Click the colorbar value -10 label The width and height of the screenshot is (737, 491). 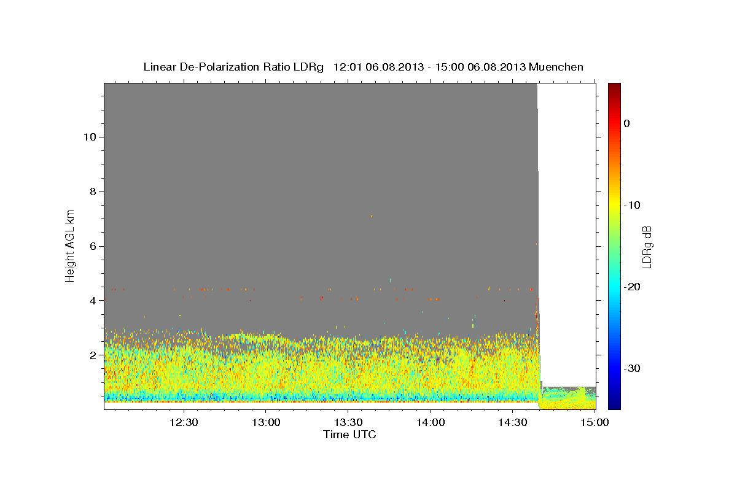(x=633, y=205)
